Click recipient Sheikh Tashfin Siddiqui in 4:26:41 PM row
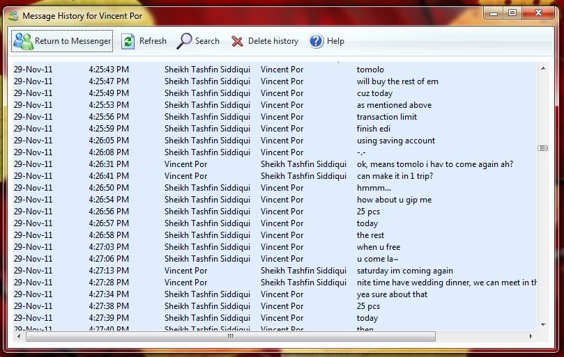564x357 pixels. coord(303,176)
